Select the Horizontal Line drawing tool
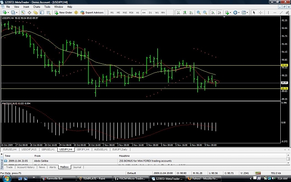The image size is (291, 182). click(275, 13)
